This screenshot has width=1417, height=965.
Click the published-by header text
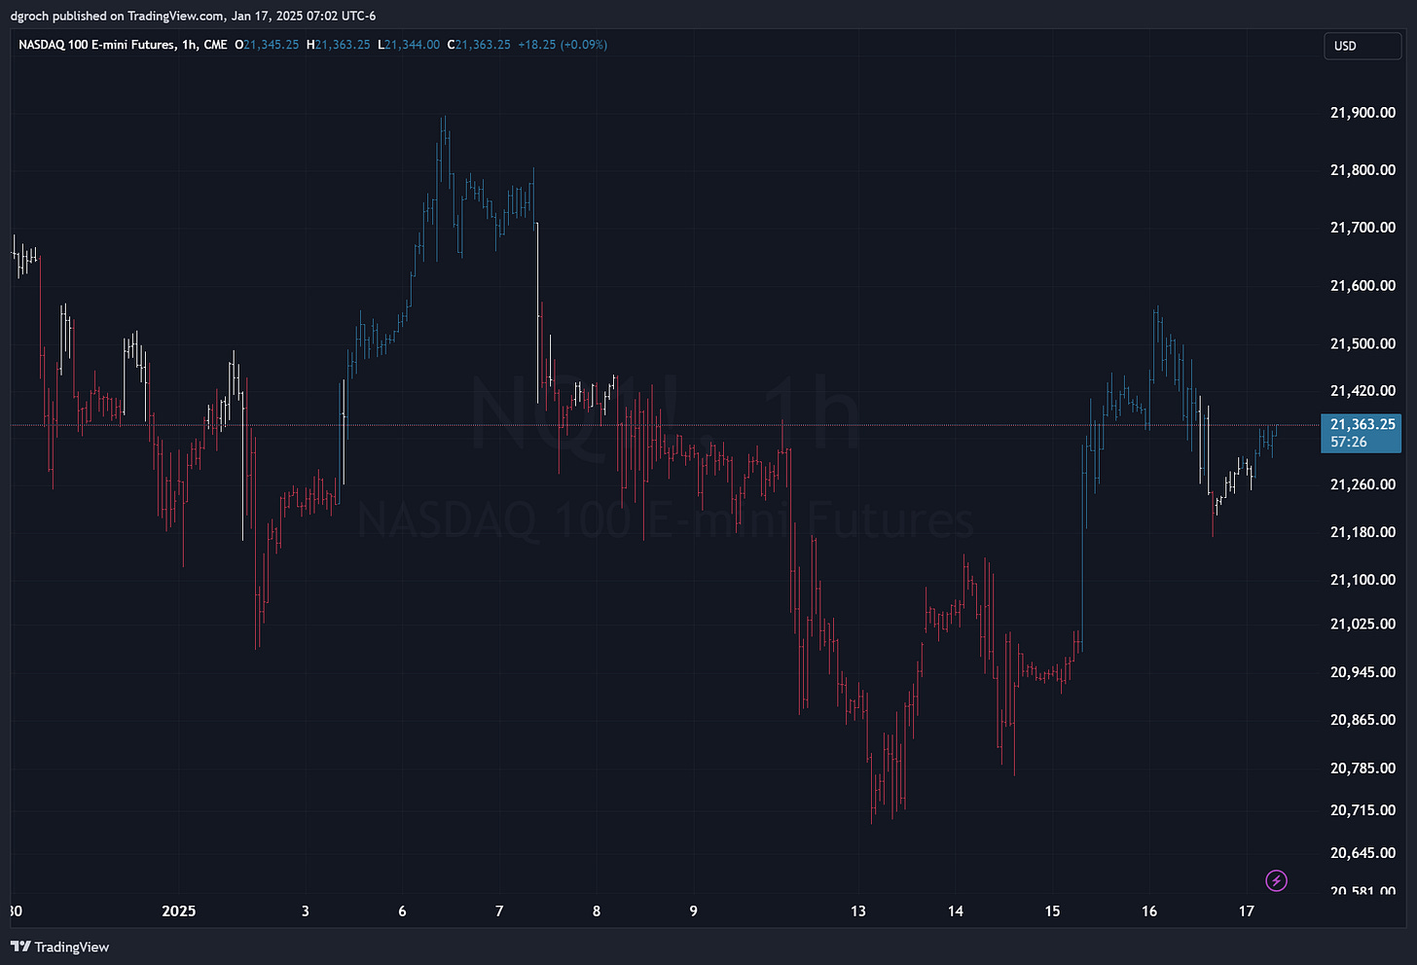[x=193, y=16]
